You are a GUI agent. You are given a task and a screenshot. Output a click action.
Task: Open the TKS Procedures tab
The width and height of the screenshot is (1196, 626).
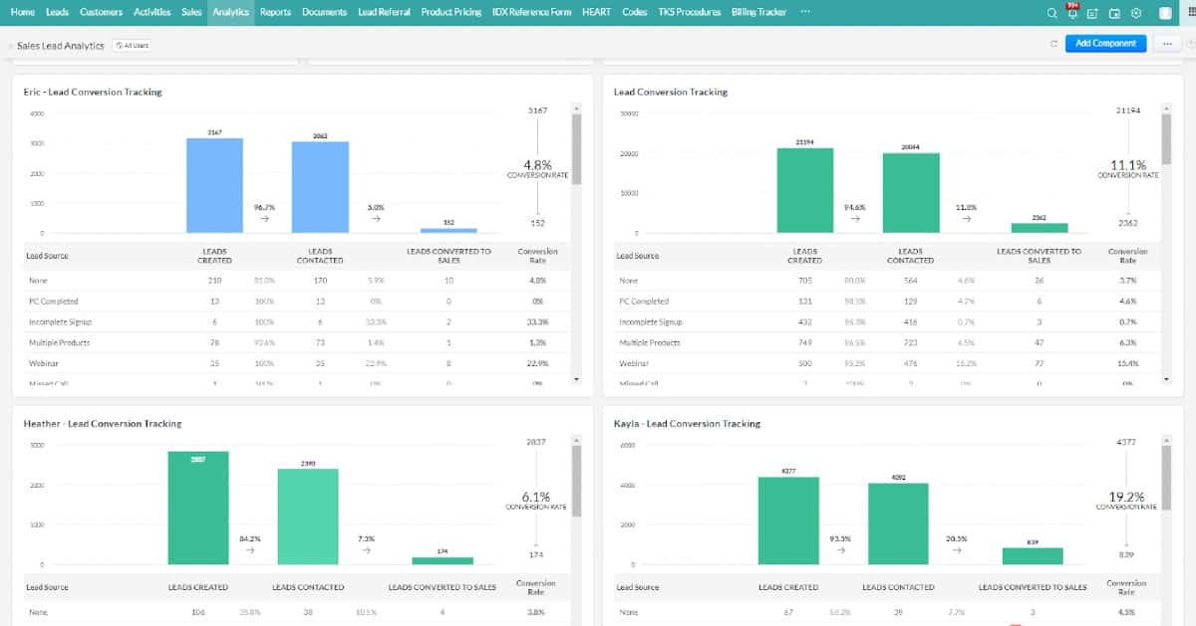(689, 12)
